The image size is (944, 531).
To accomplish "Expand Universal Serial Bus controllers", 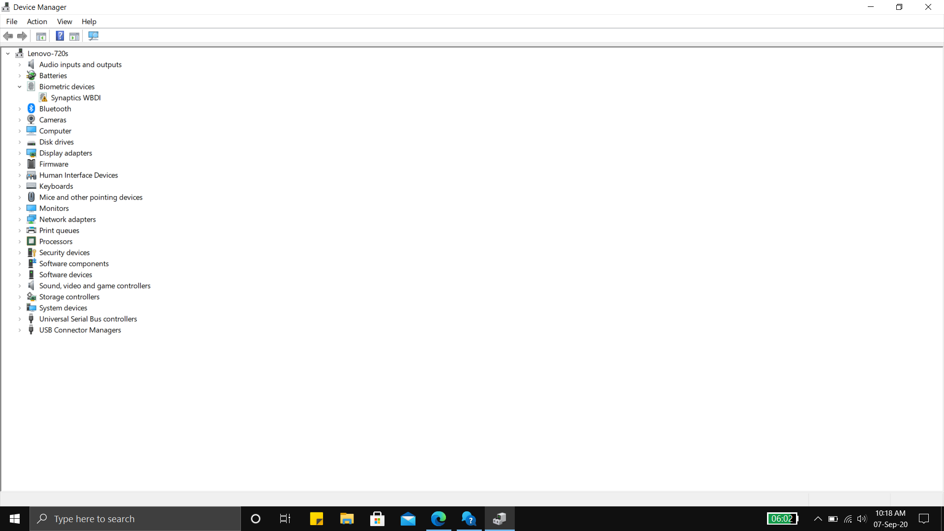I will 20,319.
